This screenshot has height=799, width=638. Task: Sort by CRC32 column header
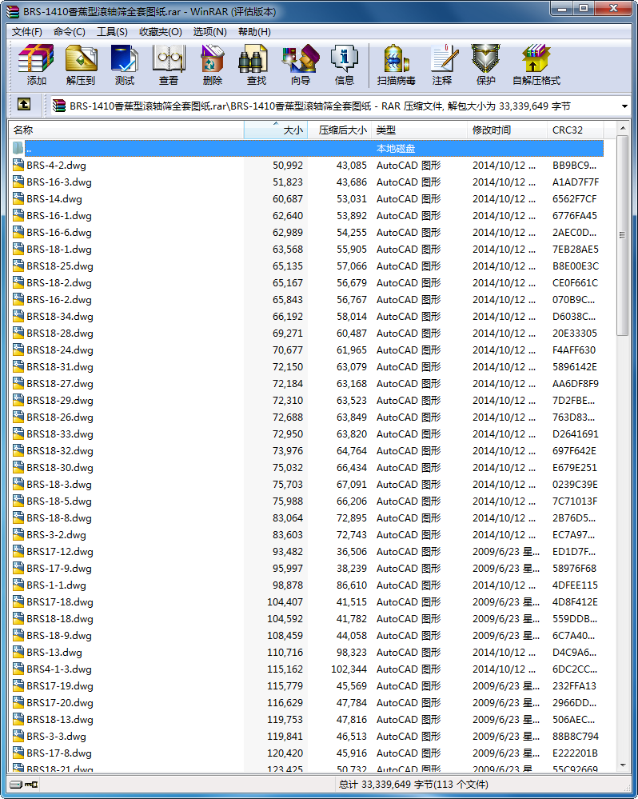[576, 130]
